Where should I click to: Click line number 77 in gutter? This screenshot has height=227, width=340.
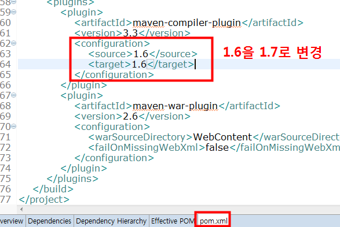(5, 199)
